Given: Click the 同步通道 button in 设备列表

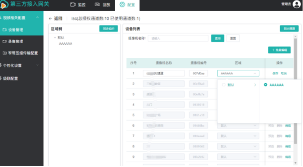Looking at the screenshot, I should (289, 28).
